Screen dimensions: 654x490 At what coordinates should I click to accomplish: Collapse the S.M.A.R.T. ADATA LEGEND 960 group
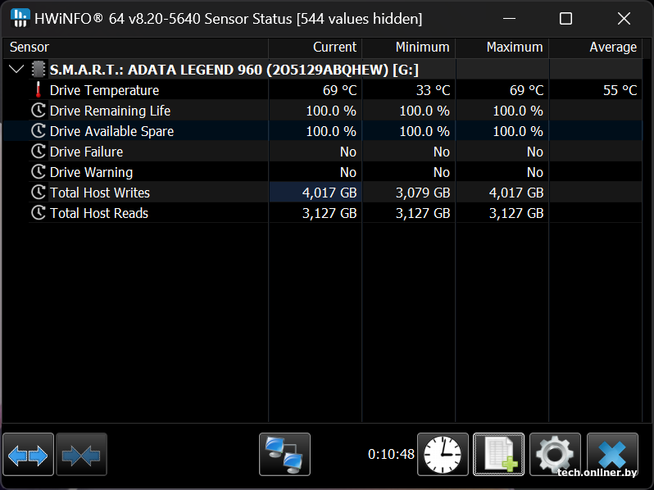pyautogui.click(x=16, y=69)
